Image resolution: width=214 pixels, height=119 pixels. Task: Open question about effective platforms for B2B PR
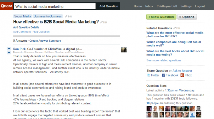coord(175,34)
